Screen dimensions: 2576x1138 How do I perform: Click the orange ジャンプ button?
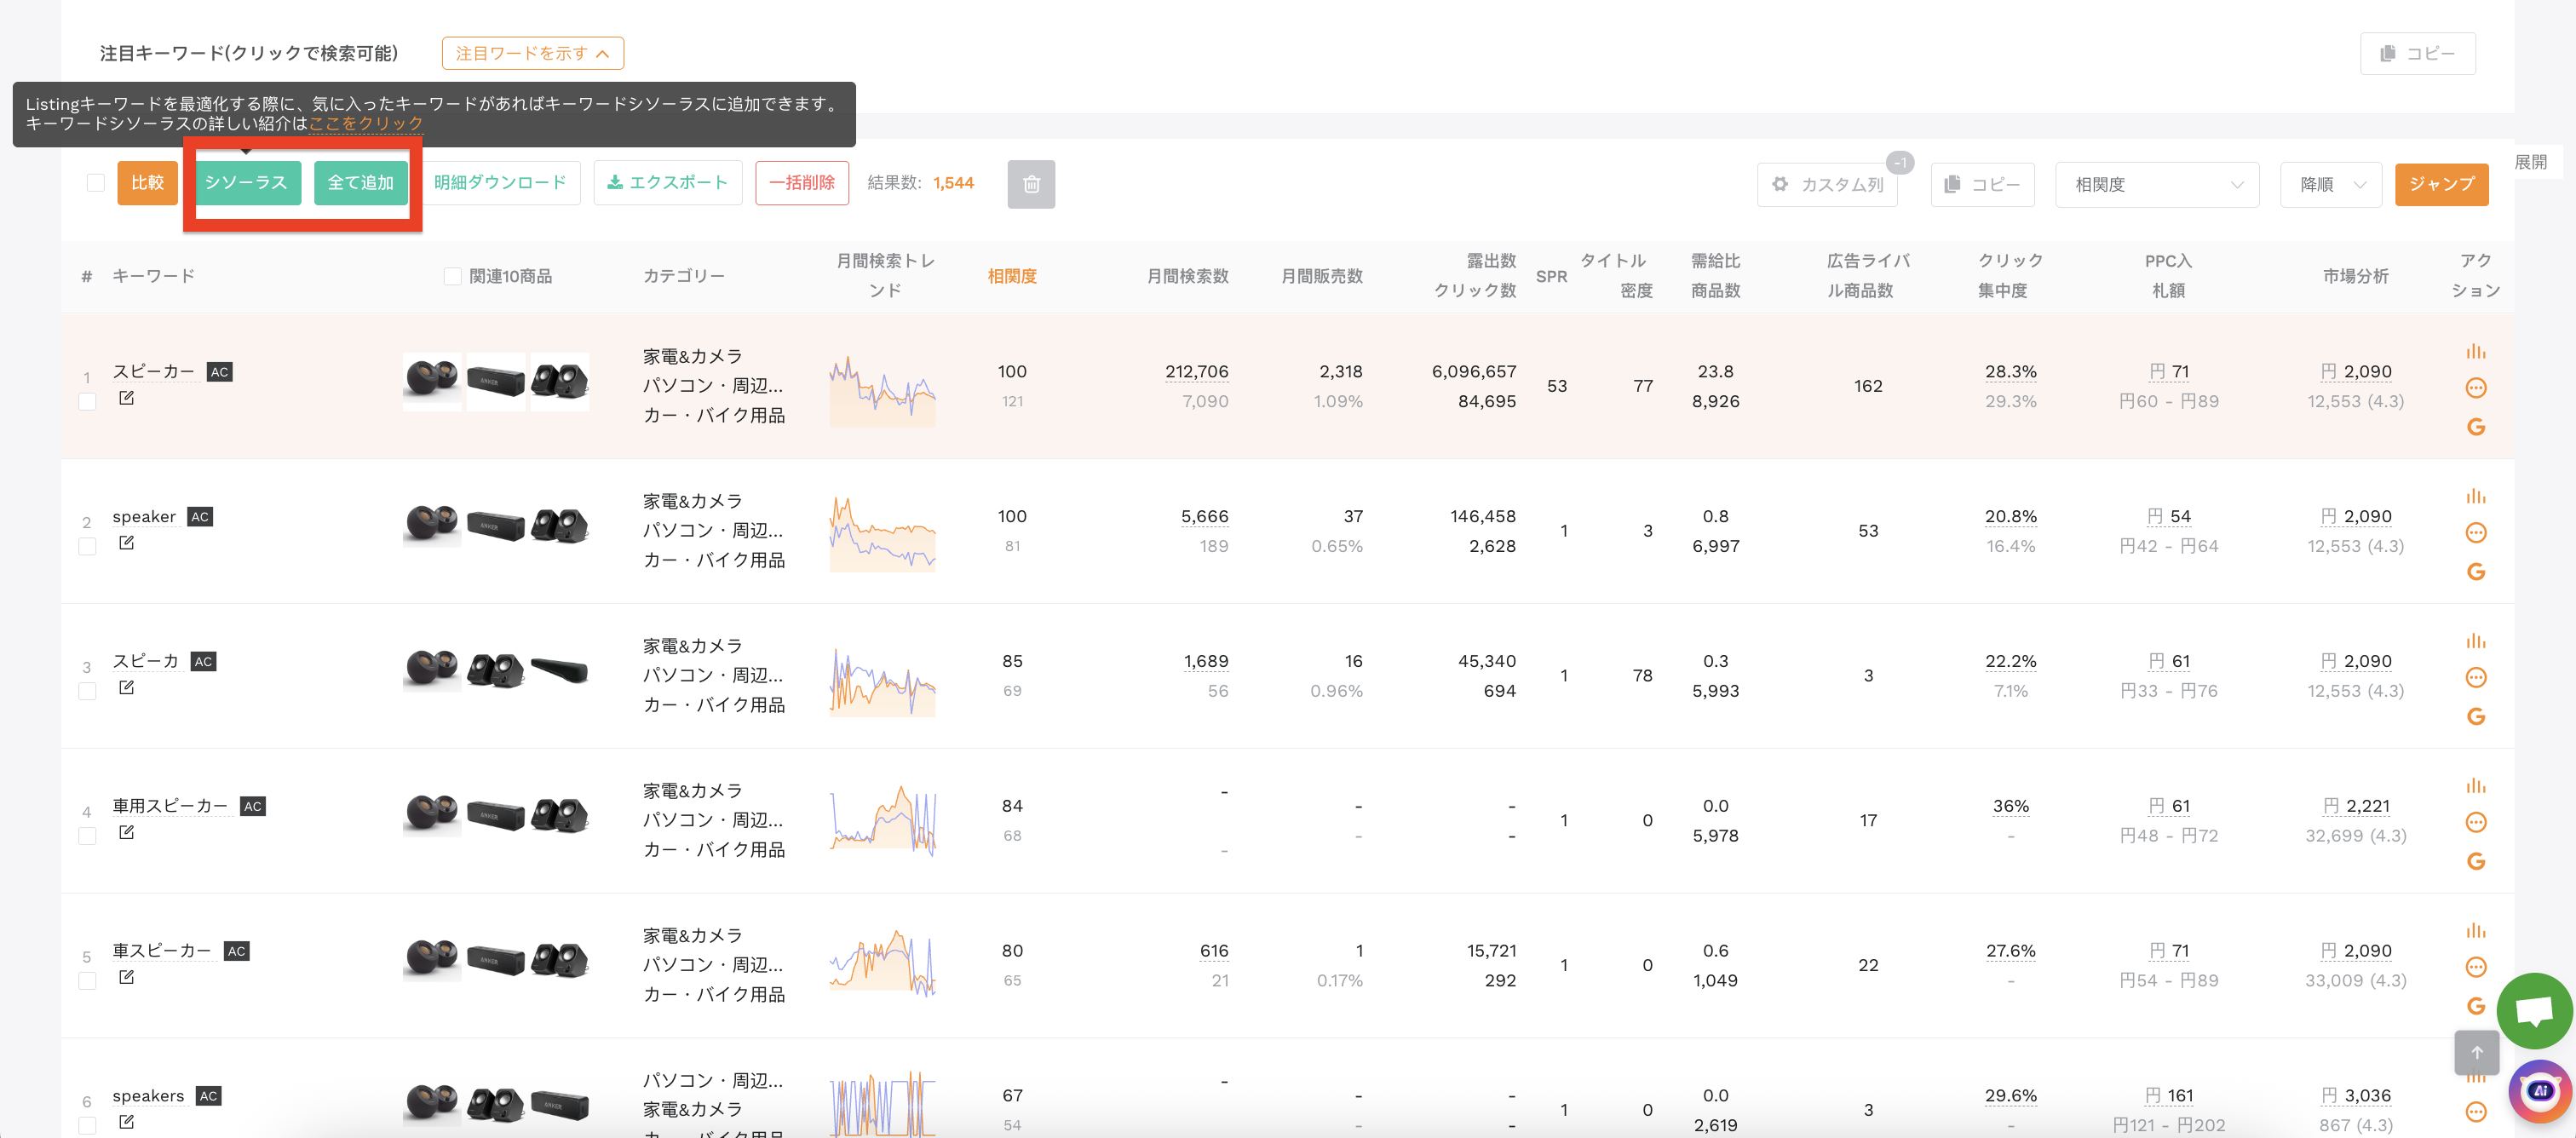click(2441, 184)
